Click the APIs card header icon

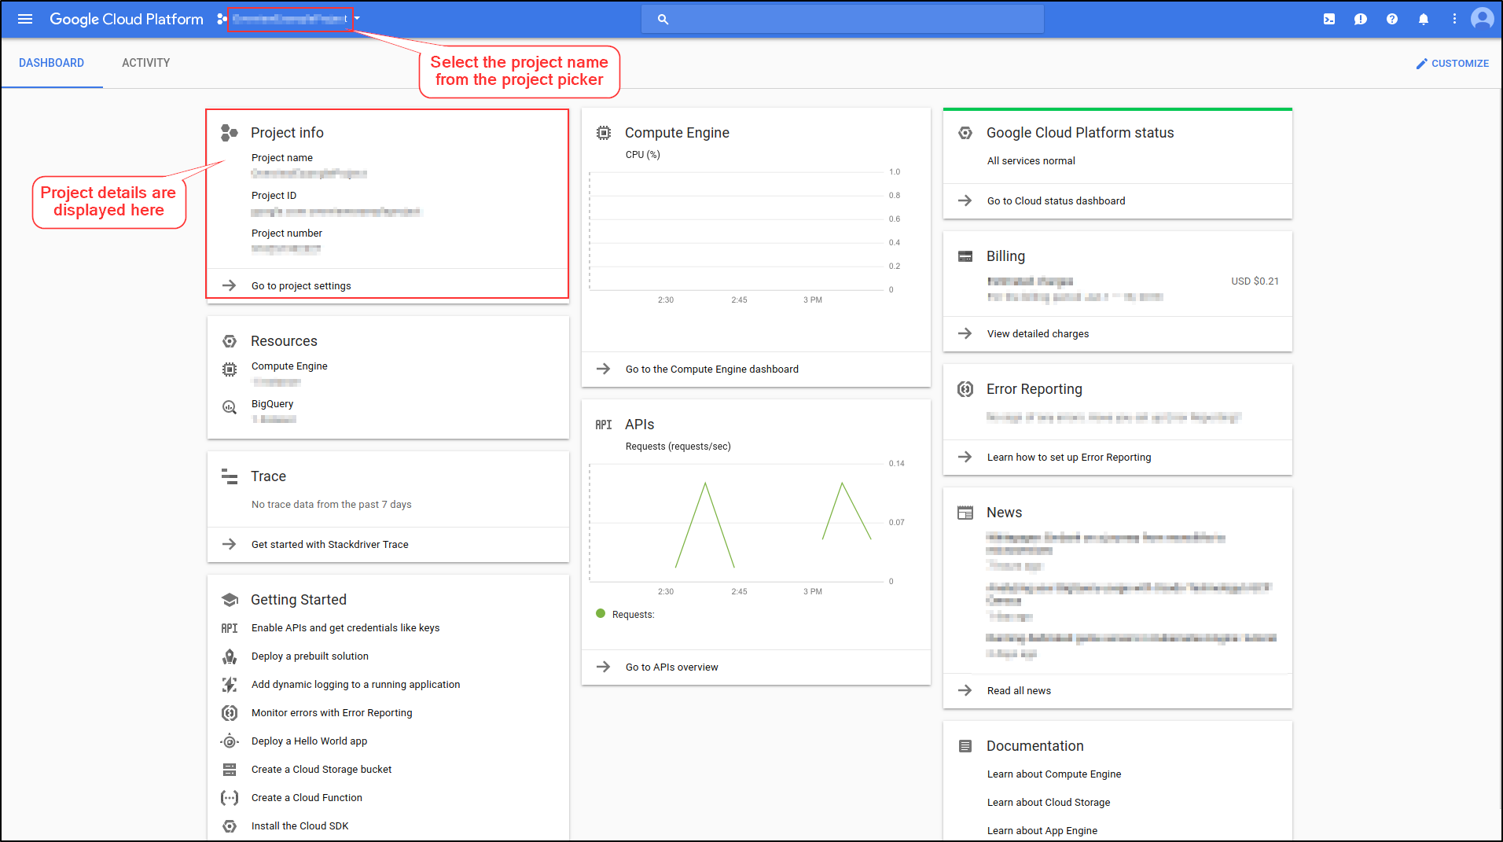pyautogui.click(x=603, y=425)
